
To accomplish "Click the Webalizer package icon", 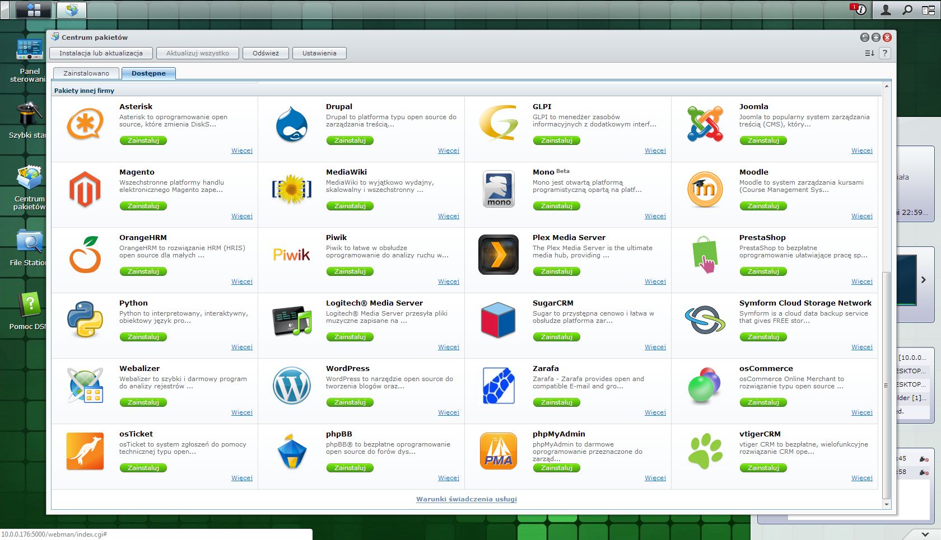I will tap(85, 386).
